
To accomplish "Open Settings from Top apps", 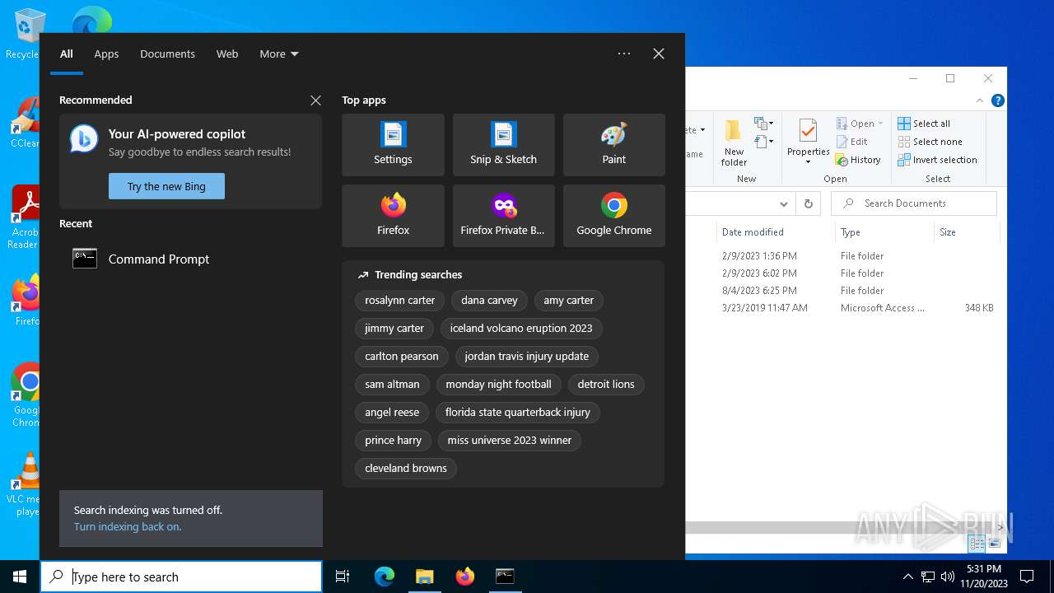I will point(393,145).
